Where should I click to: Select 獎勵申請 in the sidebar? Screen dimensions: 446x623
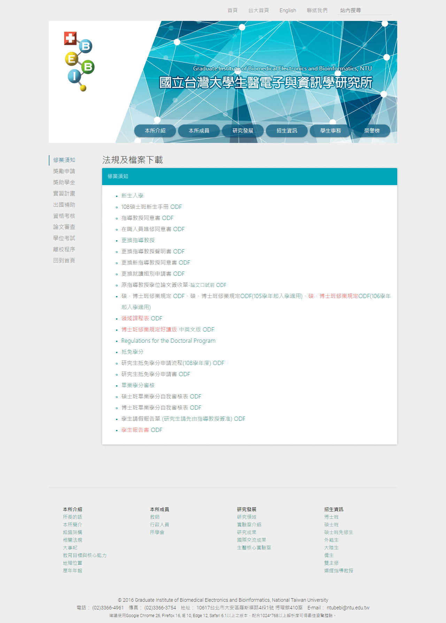[x=64, y=171]
